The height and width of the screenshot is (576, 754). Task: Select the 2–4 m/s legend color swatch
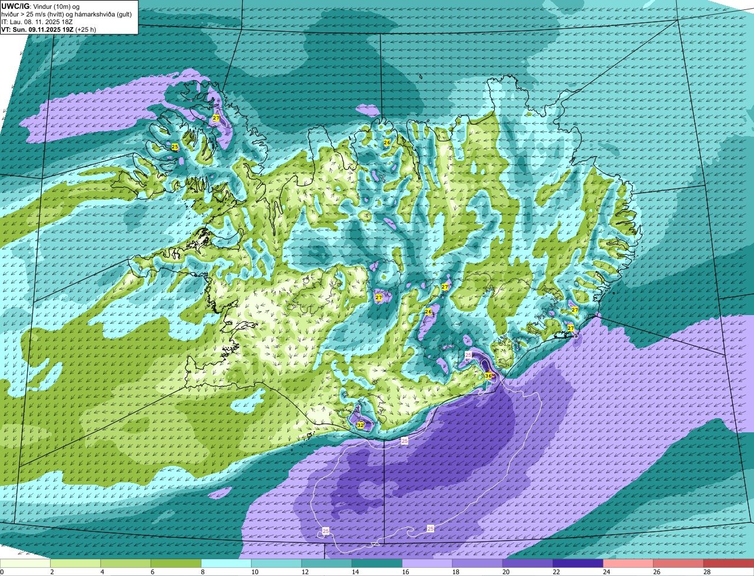(x=75, y=563)
